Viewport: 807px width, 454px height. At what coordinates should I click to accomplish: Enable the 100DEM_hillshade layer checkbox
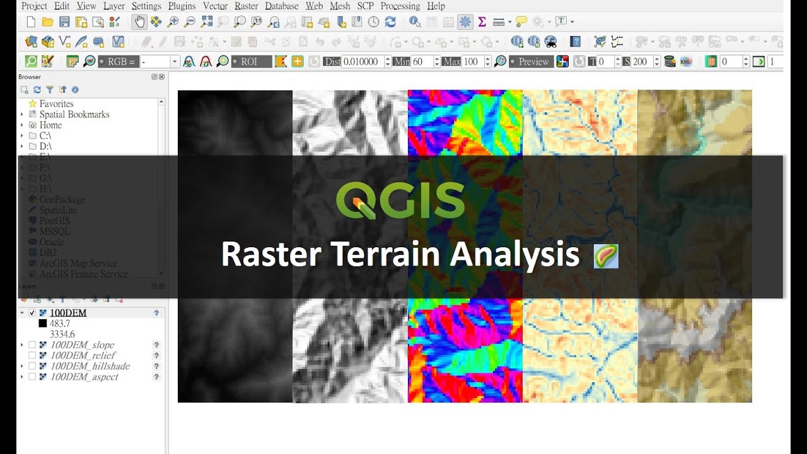[x=32, y=366]
